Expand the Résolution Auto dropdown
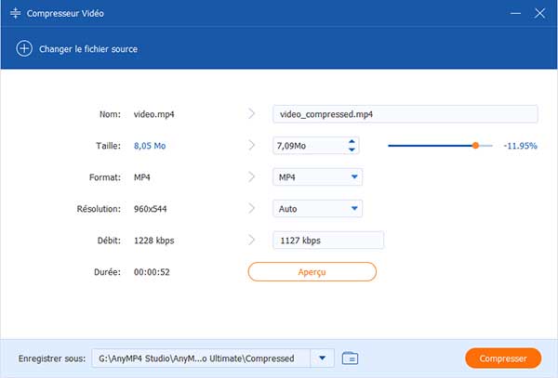Image resolution: width=558 pixels, height=378 pixels. [x=317, y=209]
